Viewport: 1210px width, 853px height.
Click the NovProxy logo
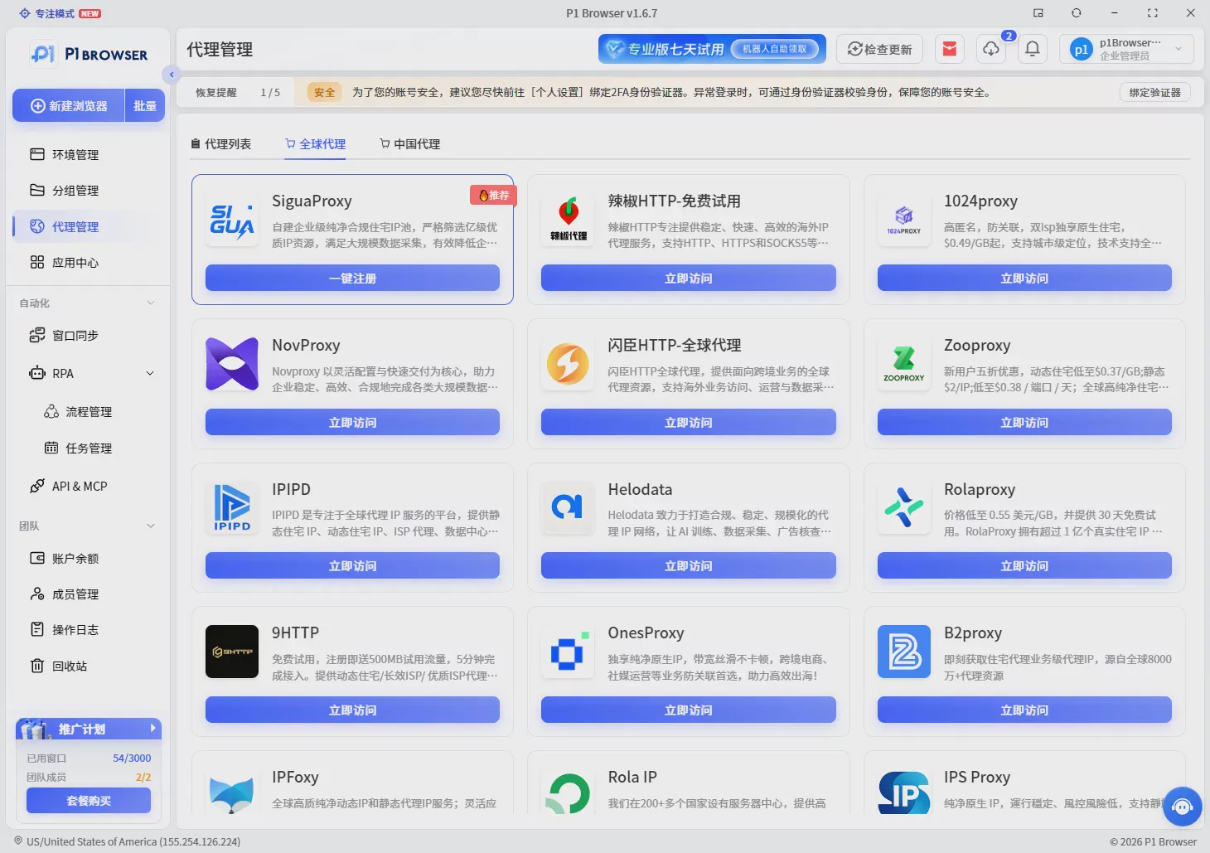tap(232, 365)
